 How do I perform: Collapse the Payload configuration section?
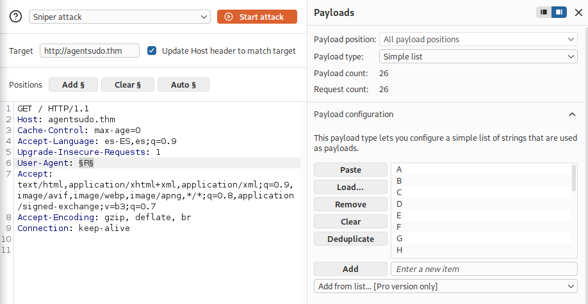[x=572, y=115]
